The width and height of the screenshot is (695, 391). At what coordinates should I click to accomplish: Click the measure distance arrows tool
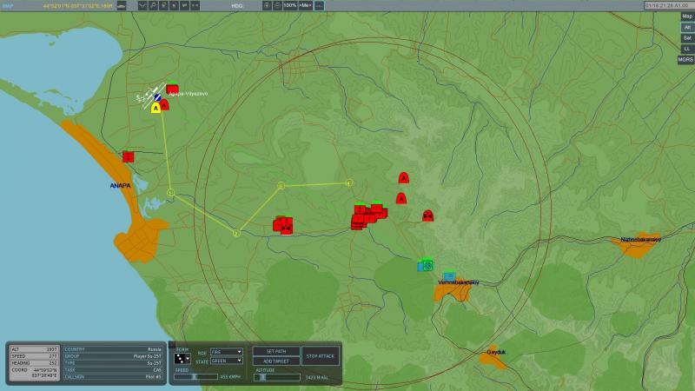(x=195, y=5)
